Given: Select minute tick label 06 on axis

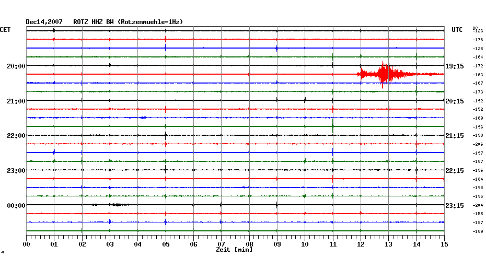Looking at the screenshot, I should coord(193,244).
